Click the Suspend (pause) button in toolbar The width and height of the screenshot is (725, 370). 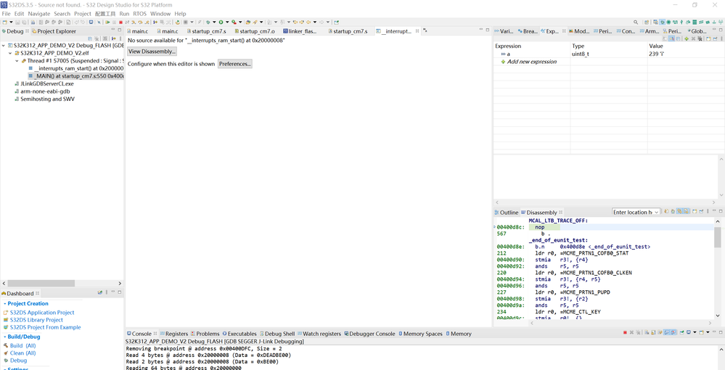[x=114, y=22]
